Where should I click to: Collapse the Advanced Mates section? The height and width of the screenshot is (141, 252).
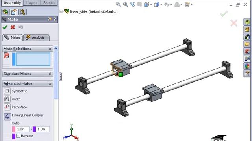50,83
